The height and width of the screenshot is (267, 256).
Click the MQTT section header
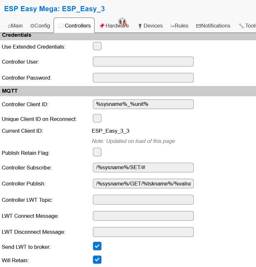point(128,91)
